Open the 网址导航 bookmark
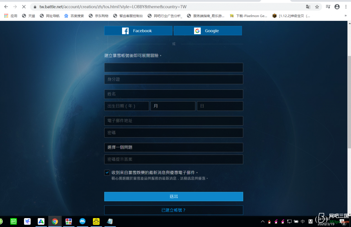The image size is (351, 227). (49, 16)
